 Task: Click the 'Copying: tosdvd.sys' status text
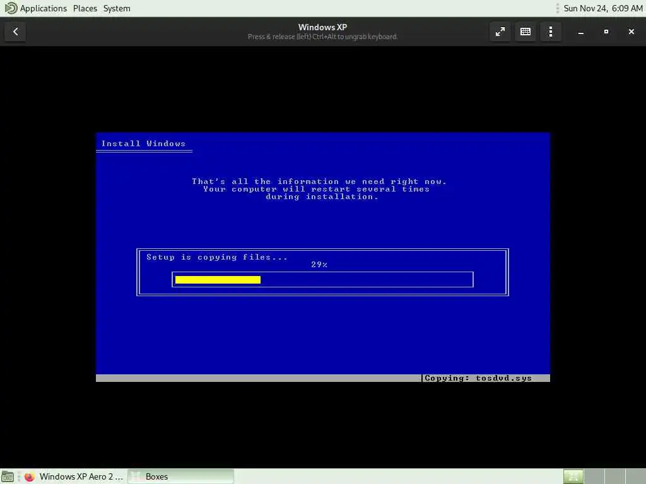coord(478,378)
